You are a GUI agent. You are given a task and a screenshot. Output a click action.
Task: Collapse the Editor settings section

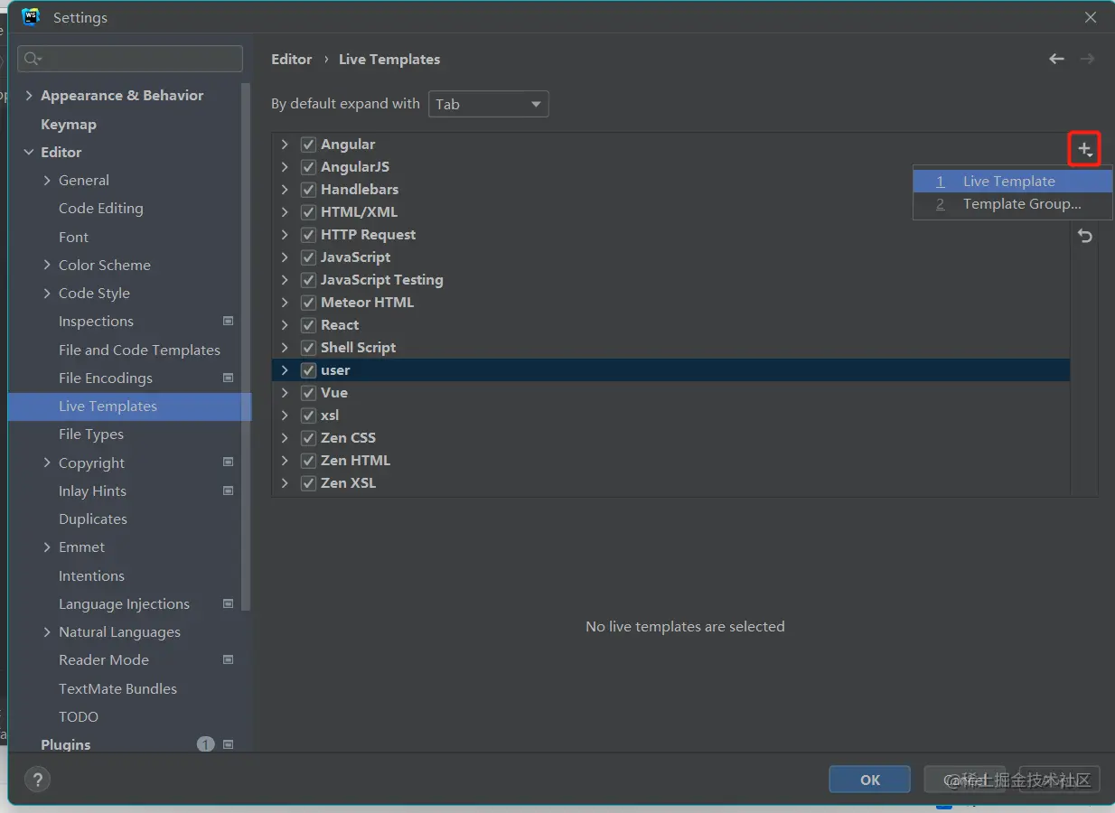(29, 152)
